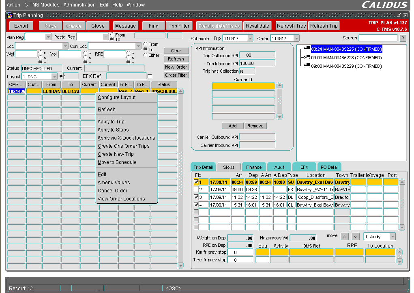Open the PO Detail tab
The image size is (414, 293).
pos(329,167)
